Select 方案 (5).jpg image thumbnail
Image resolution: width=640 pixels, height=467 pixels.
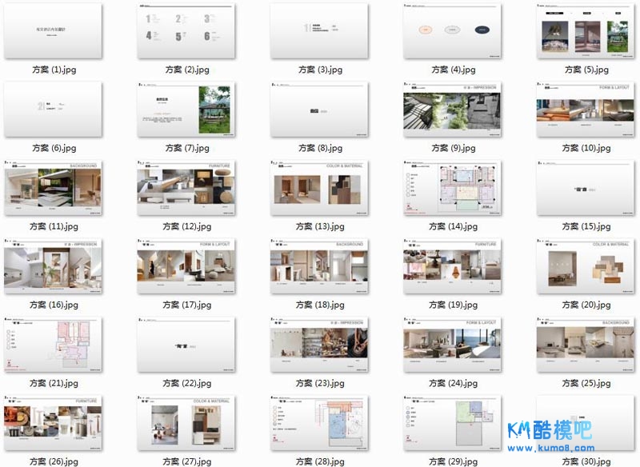[585, 30]
